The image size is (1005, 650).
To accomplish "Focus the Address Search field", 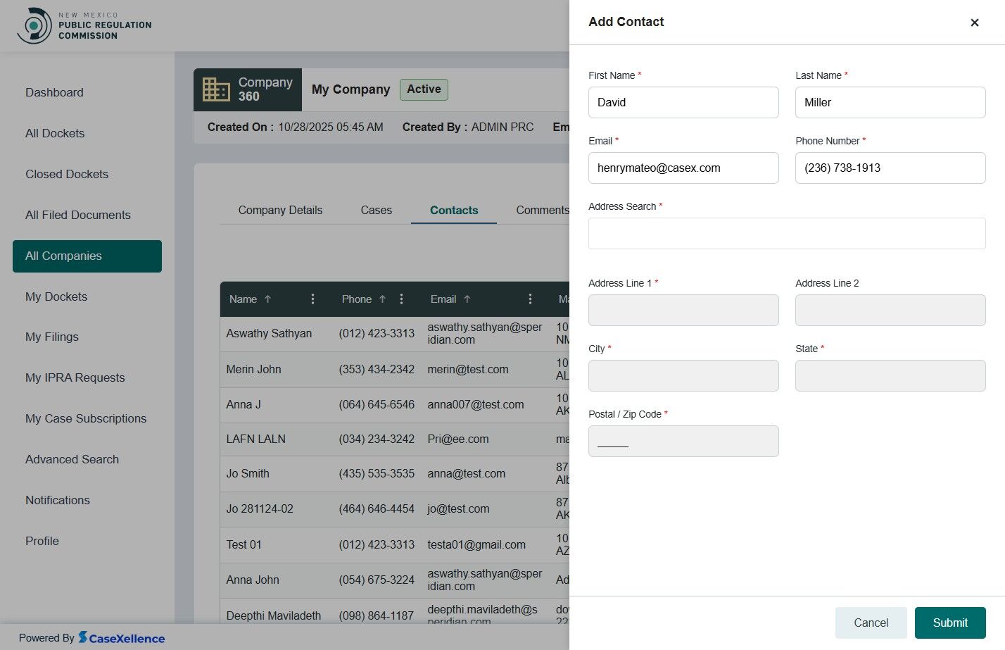I will (787, 233).
